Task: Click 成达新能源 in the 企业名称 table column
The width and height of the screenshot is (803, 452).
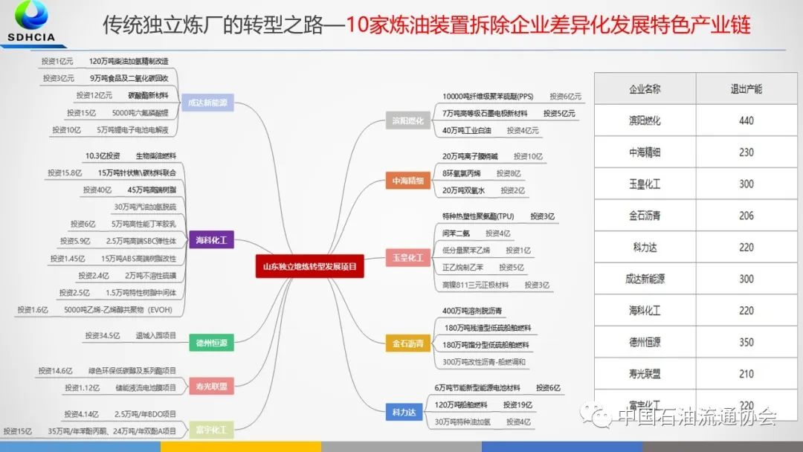Action: click(645, 279)
